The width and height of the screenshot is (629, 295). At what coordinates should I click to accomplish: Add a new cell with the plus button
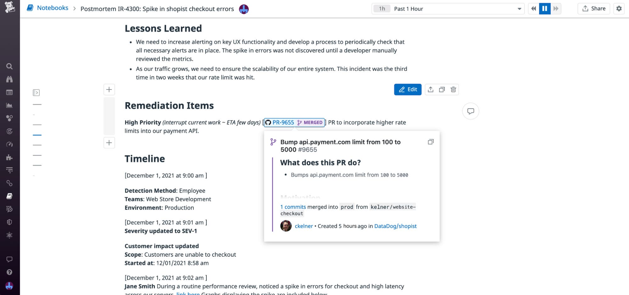point(109,90)
